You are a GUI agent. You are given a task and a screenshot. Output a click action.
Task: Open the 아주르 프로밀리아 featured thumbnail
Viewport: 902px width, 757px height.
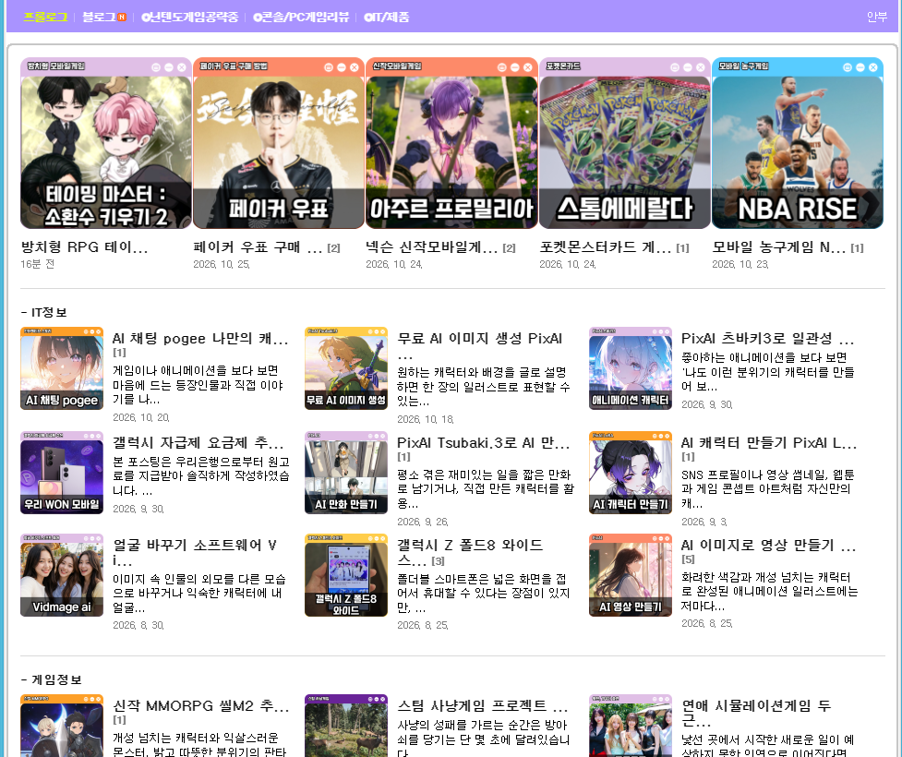[451, 143]
